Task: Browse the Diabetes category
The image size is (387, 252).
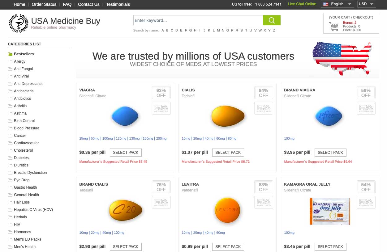Action: (x=21, y=158)
